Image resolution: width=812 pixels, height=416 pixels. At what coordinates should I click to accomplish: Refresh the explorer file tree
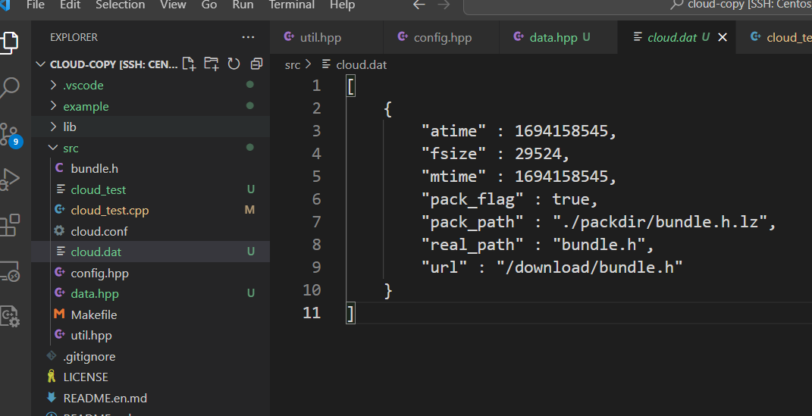tap(234, 64)
